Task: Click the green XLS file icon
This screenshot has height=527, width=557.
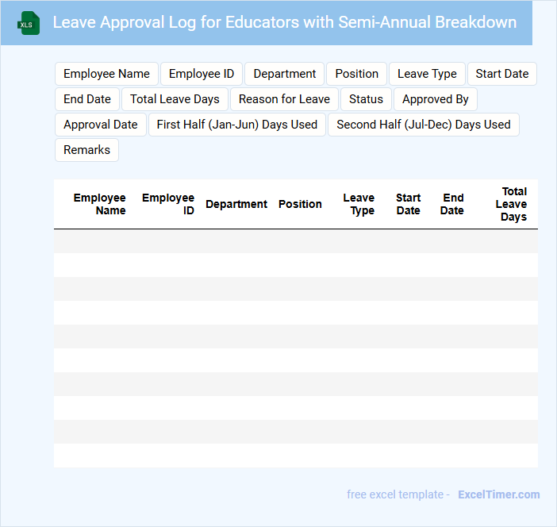Action: click(29, 23)
